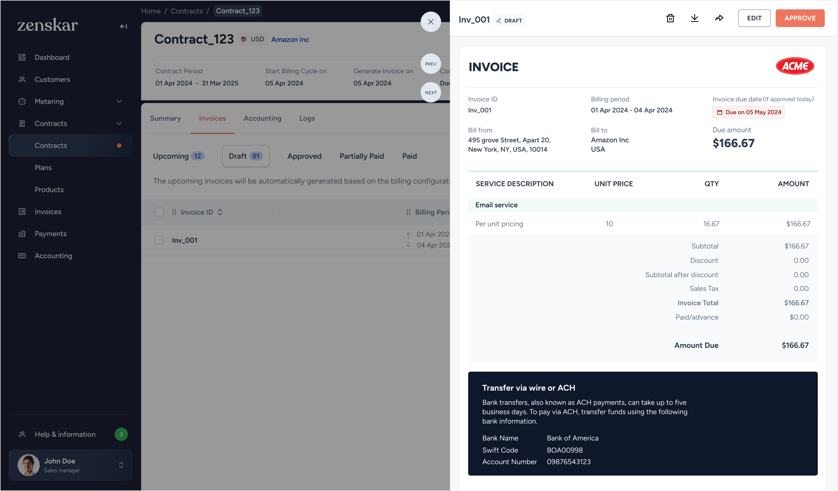Click the Invoices icon in the sidebar
This screenshot has width=838, height=491.
click(x=22, y=212)
